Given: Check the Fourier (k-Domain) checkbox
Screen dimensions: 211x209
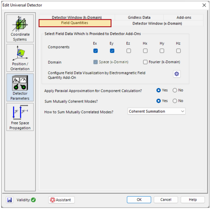Looking at the screenshot, I should pyautogui.click(x=145, y=62).
